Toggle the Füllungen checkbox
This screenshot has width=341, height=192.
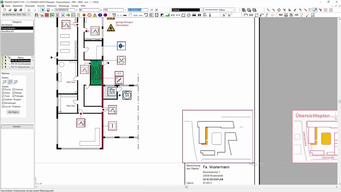point(14,96)
